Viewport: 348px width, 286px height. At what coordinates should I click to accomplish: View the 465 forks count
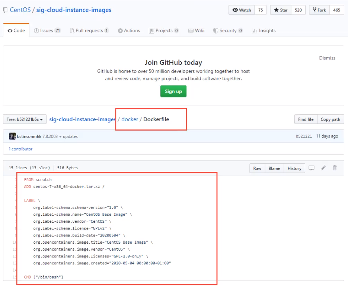(336, 10)
